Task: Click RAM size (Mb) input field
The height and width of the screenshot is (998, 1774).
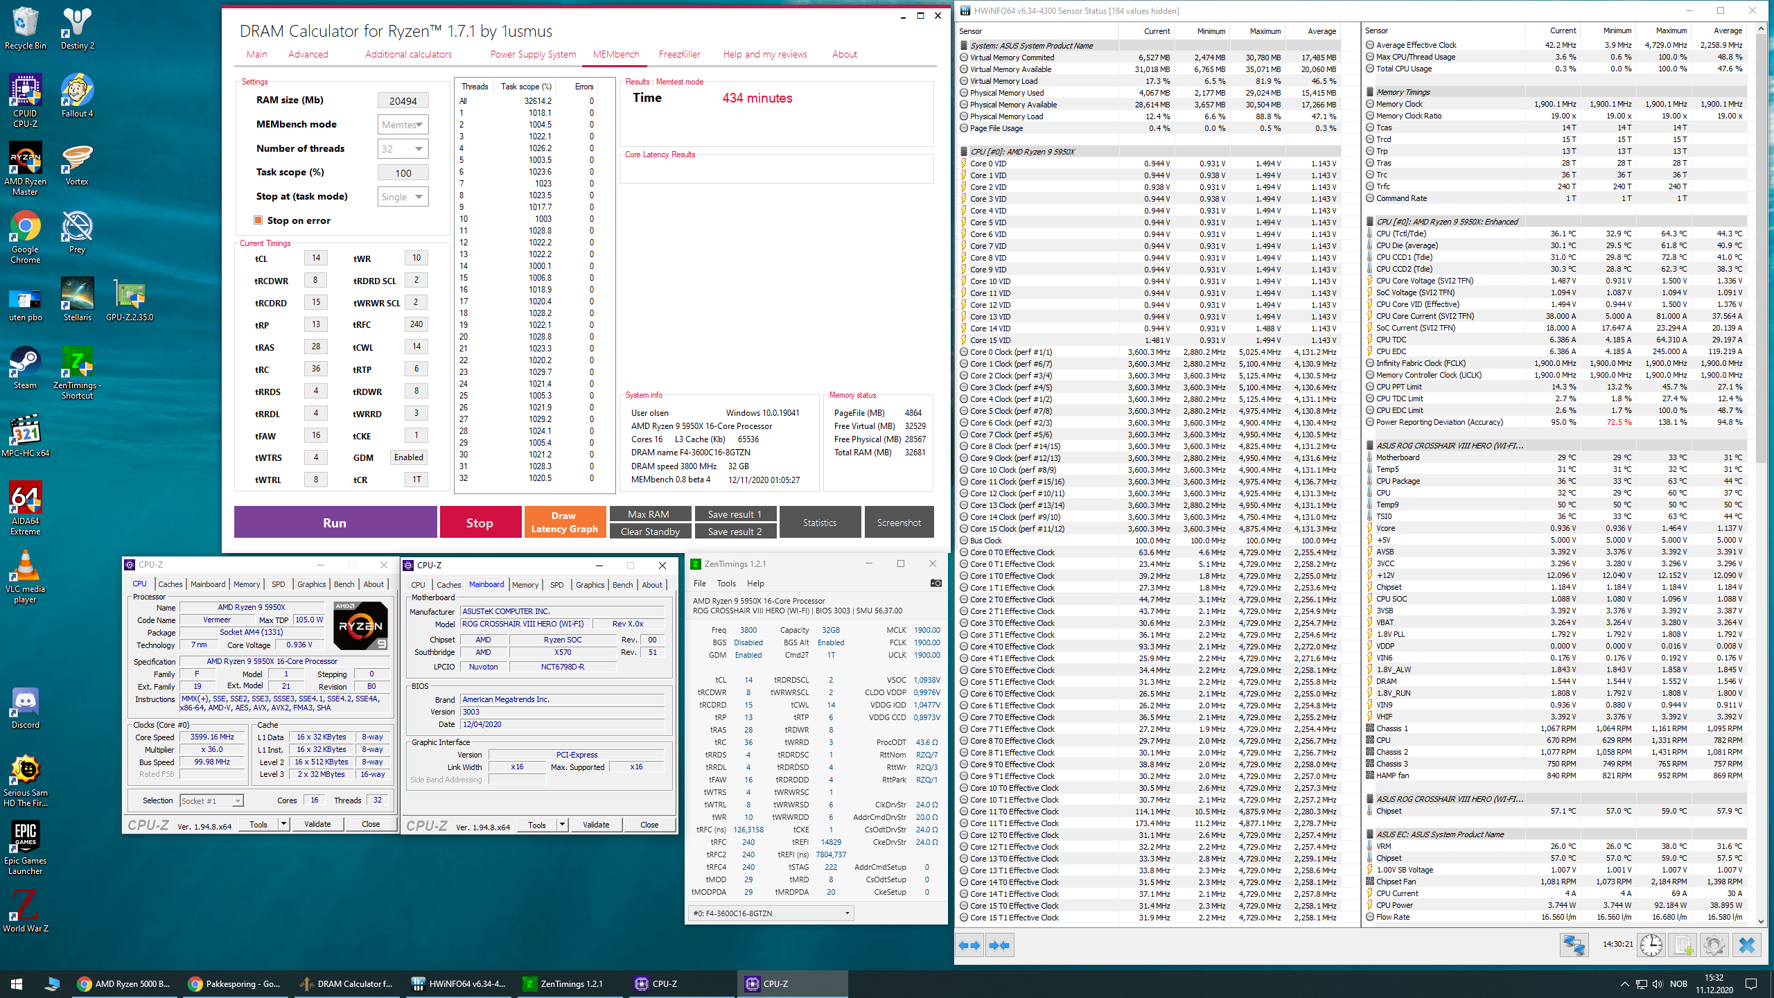Action: coord(403,101)
